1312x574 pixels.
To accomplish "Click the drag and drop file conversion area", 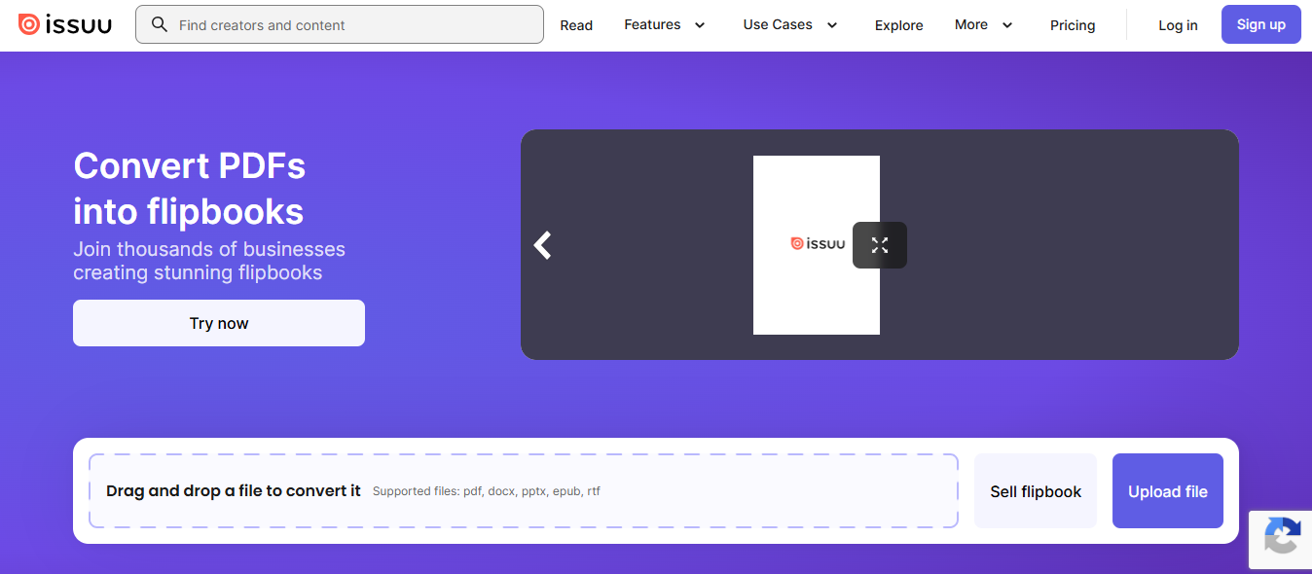I will (524, 490).
